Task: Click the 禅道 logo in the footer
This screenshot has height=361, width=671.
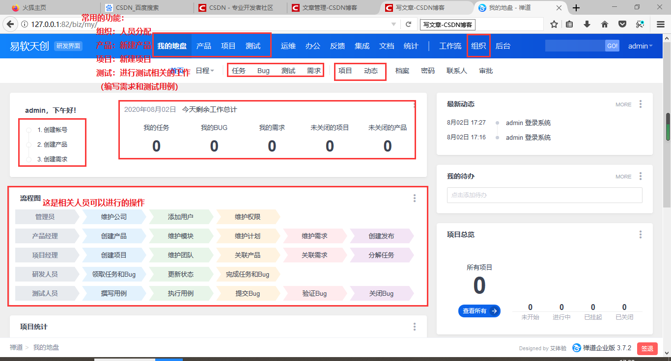Action: 576,348
